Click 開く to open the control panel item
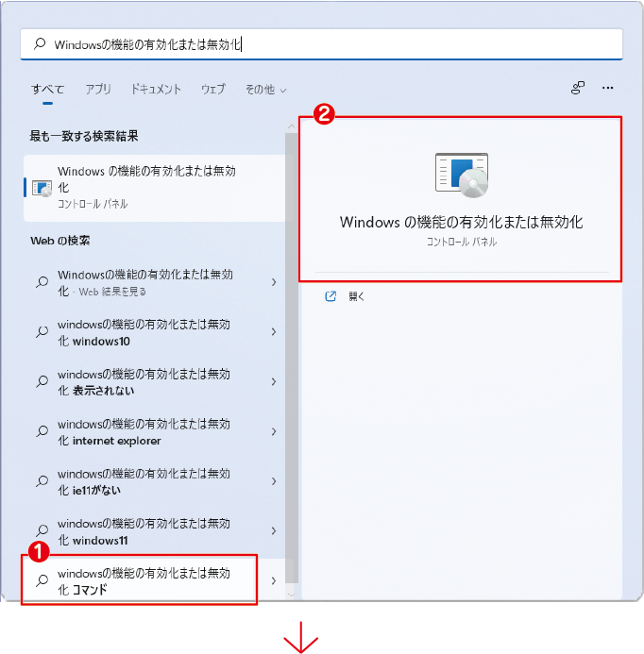 356,296
